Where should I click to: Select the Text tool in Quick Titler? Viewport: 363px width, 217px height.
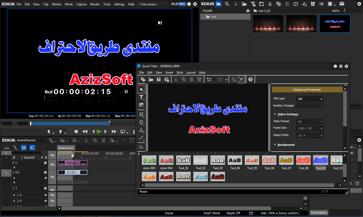point(141,97)
